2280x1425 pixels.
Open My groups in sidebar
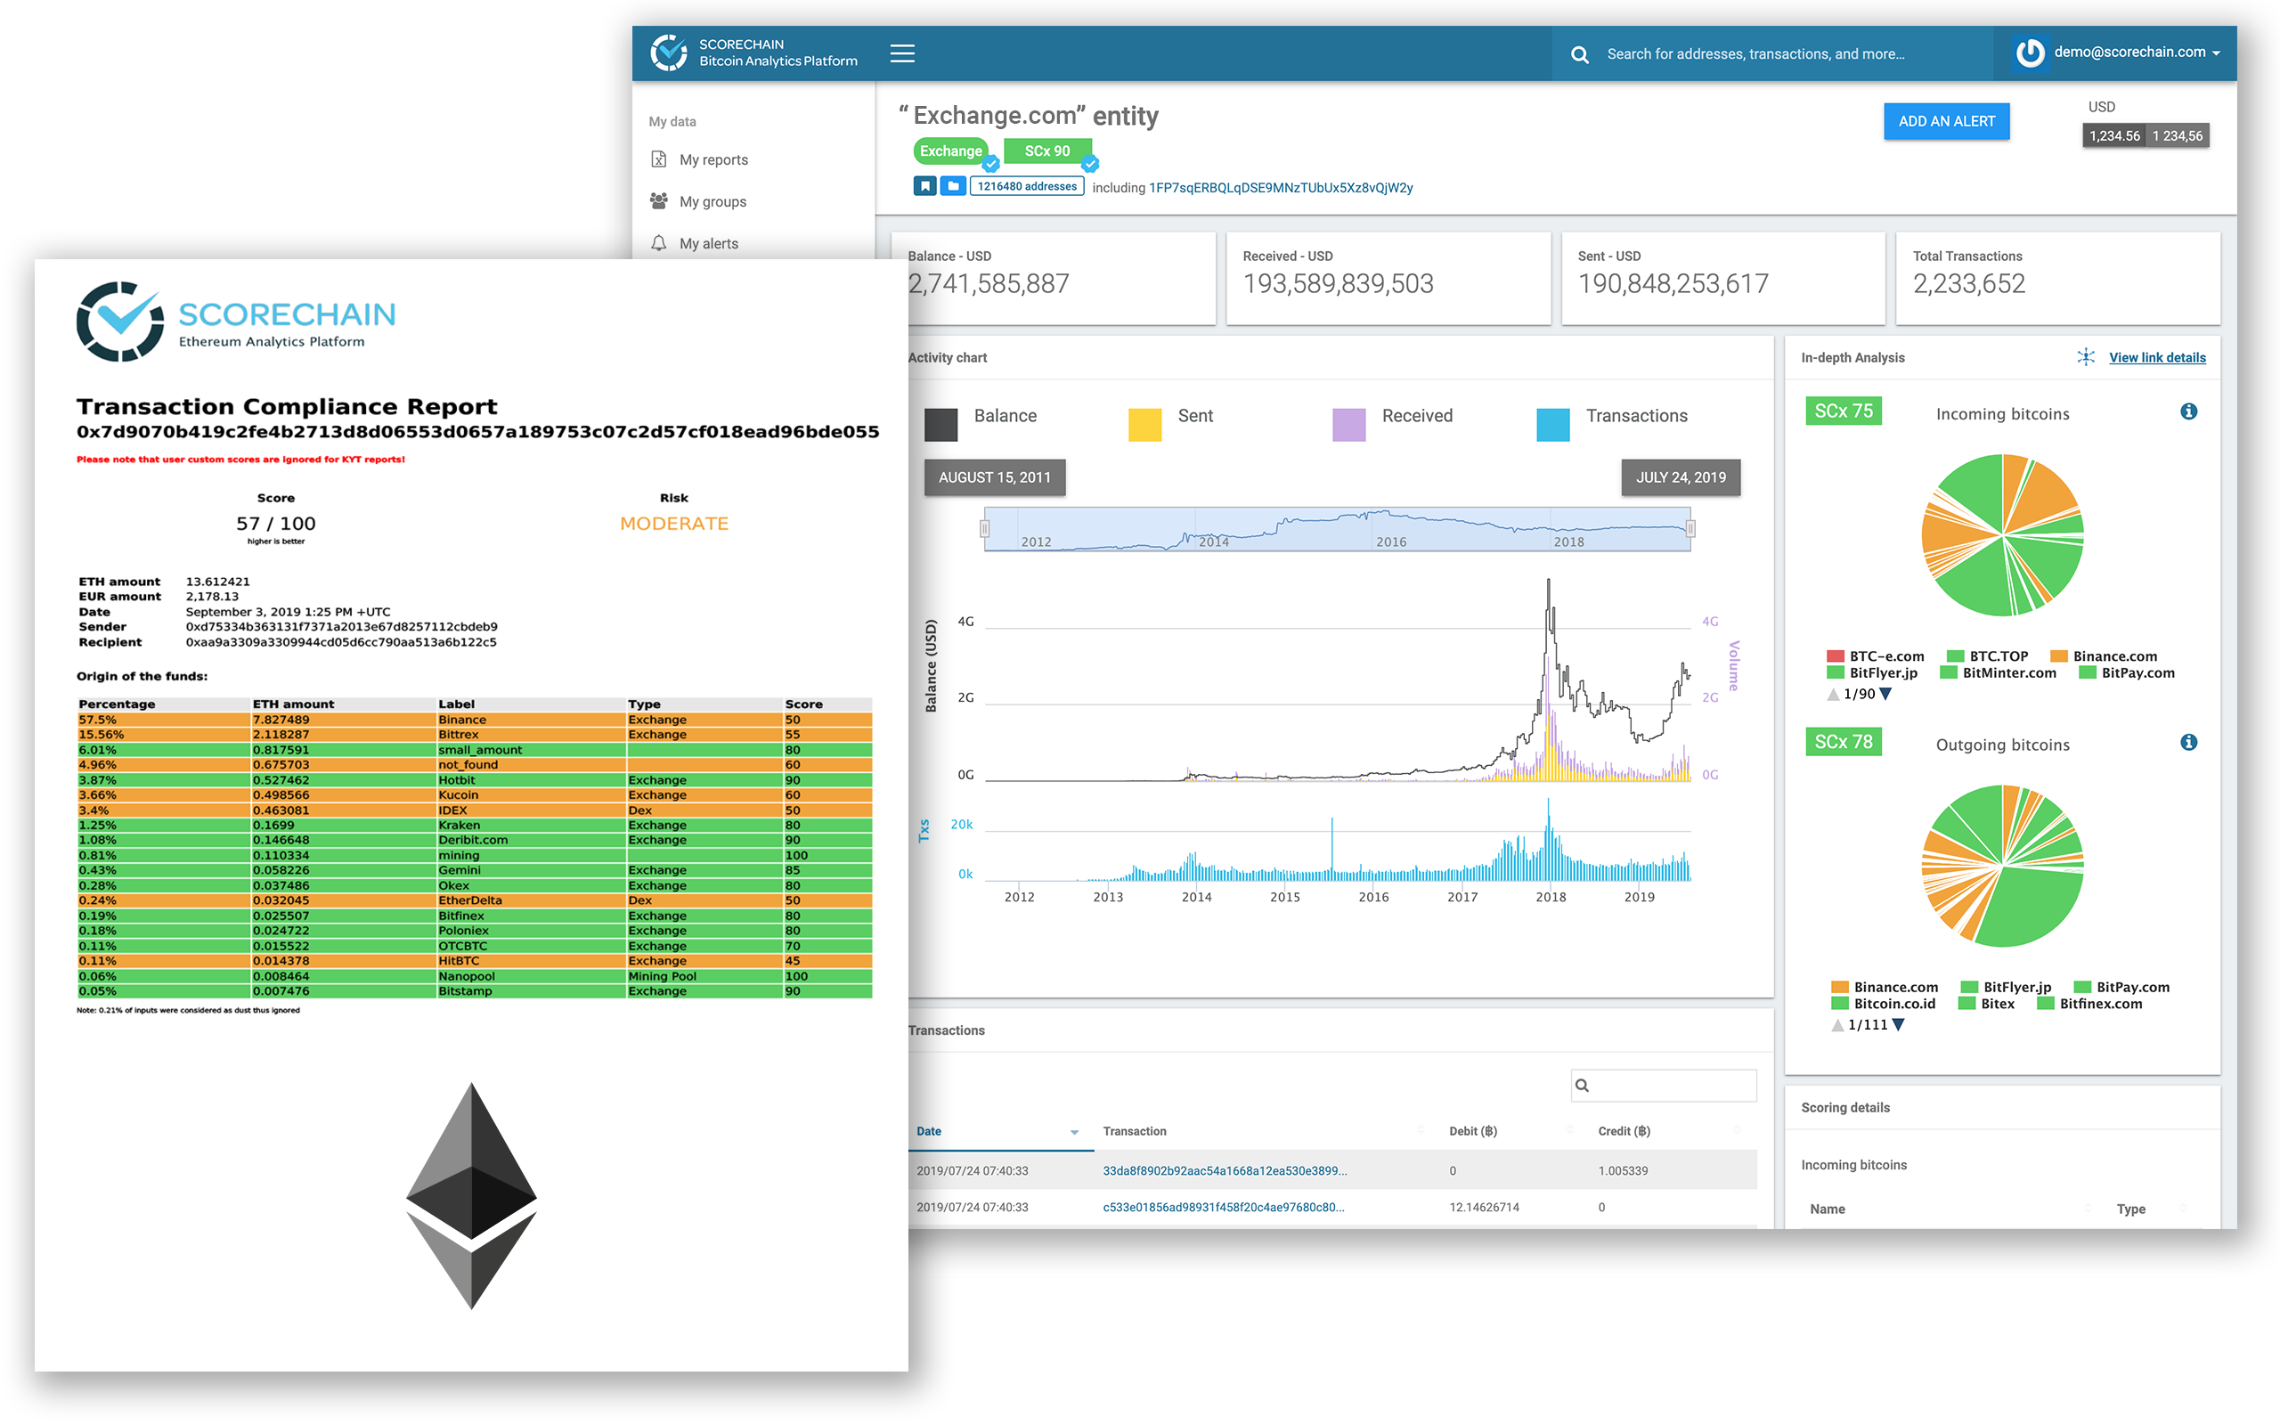[x=712, y=201]
